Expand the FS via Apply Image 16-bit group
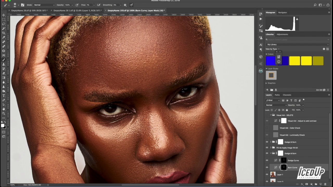This screenshot has height=187, width=333. coord(271,148)
